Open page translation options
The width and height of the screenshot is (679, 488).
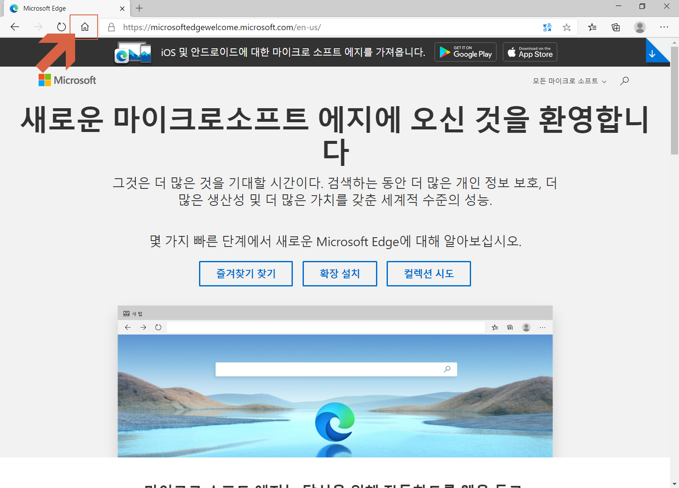(x=547, y=27)
